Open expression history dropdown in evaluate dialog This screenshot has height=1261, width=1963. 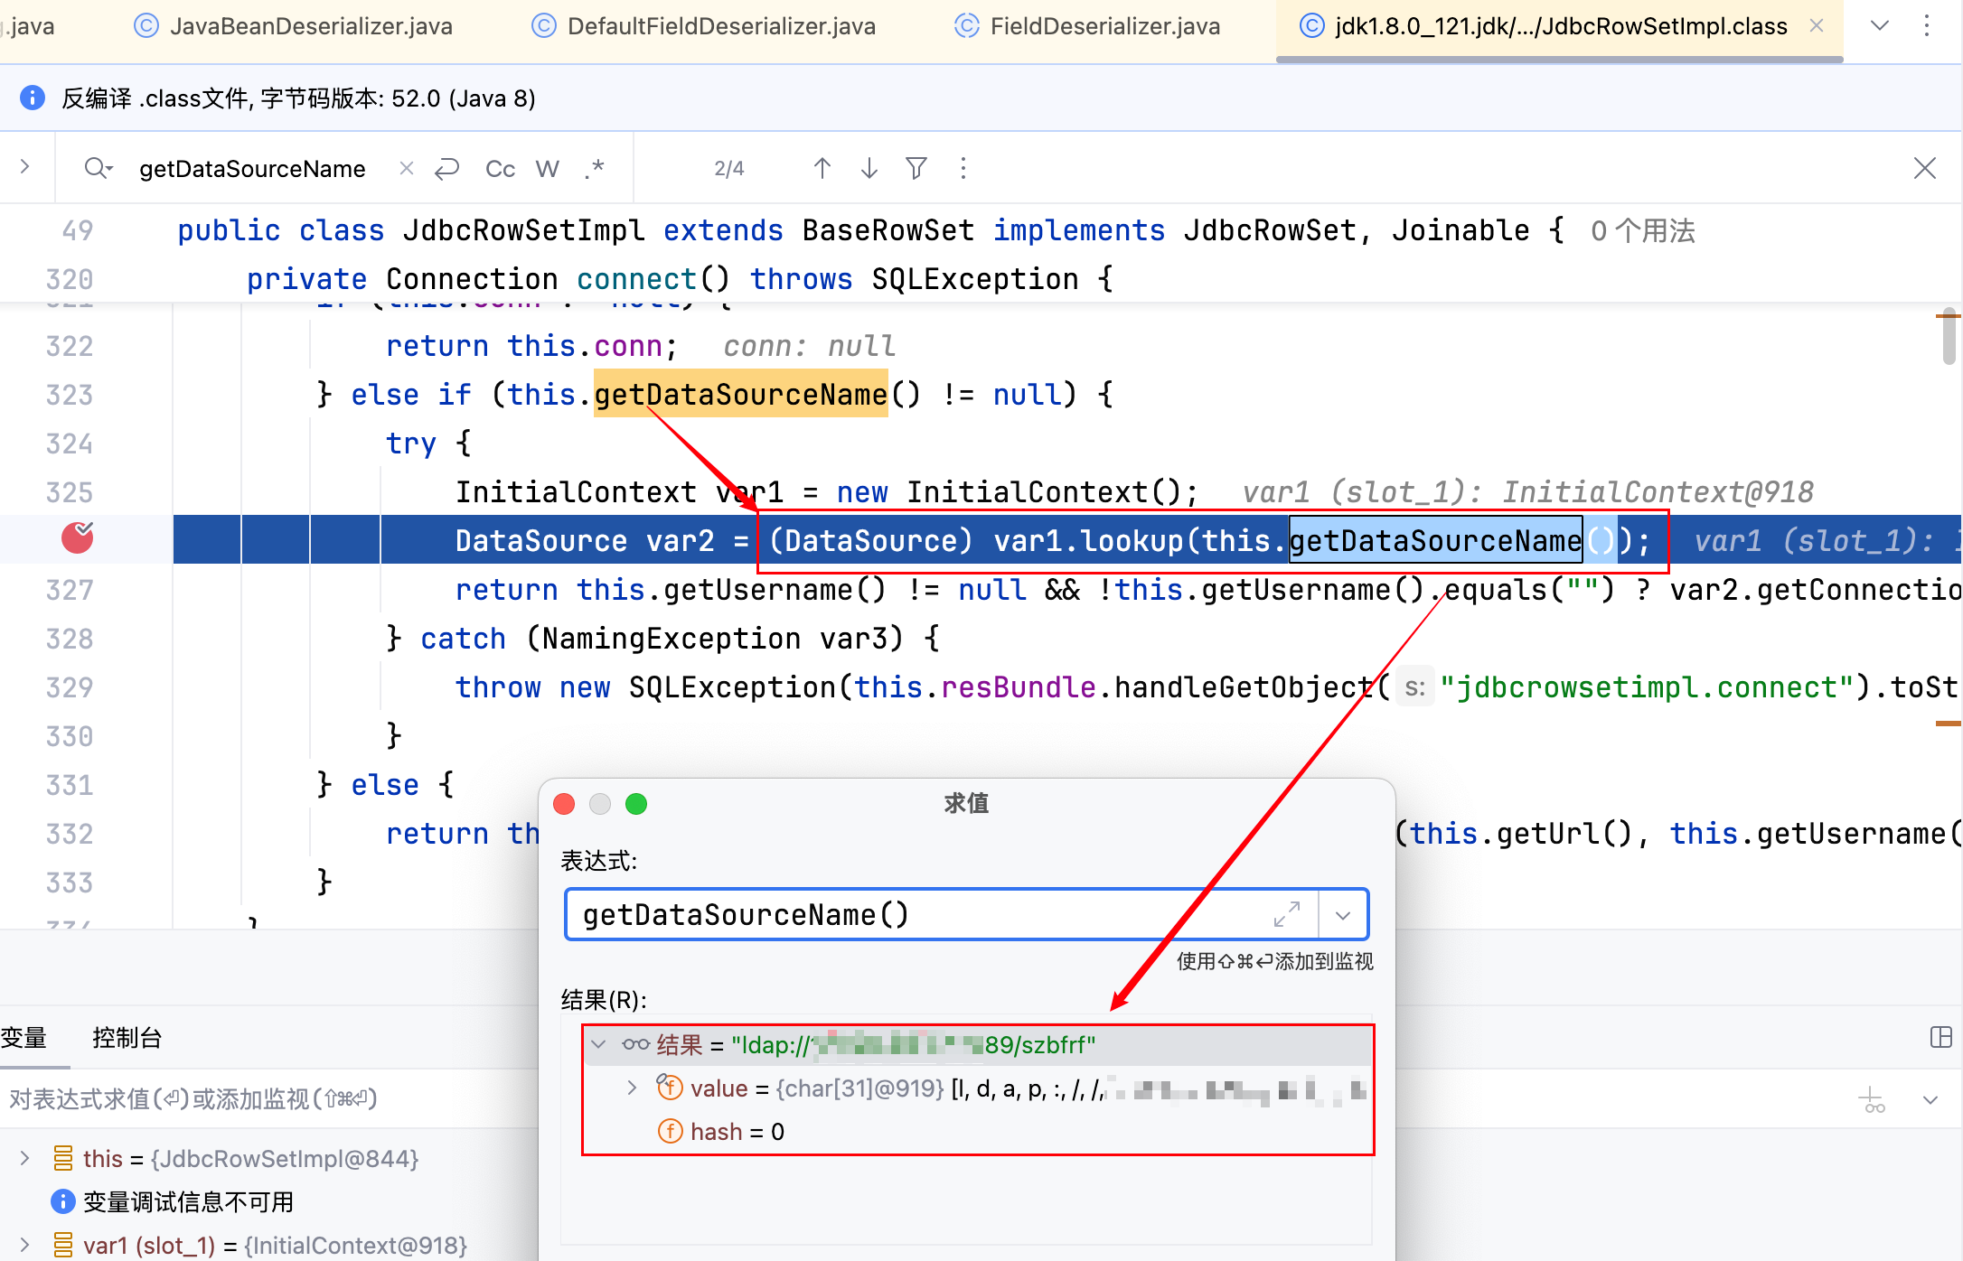[1343, 915]
